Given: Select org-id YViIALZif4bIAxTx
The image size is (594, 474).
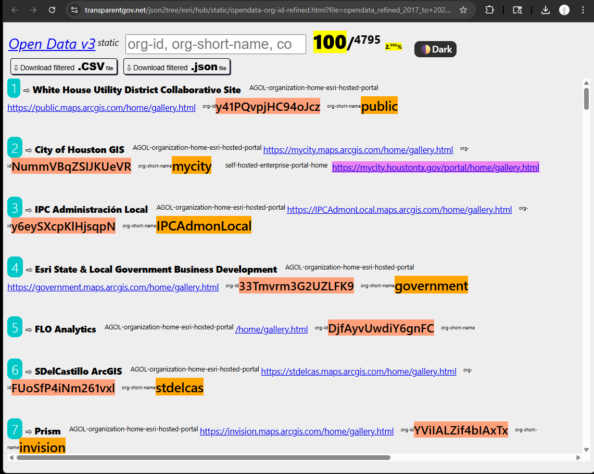Looking at the screenshot, I should click(x=461, y=430).
